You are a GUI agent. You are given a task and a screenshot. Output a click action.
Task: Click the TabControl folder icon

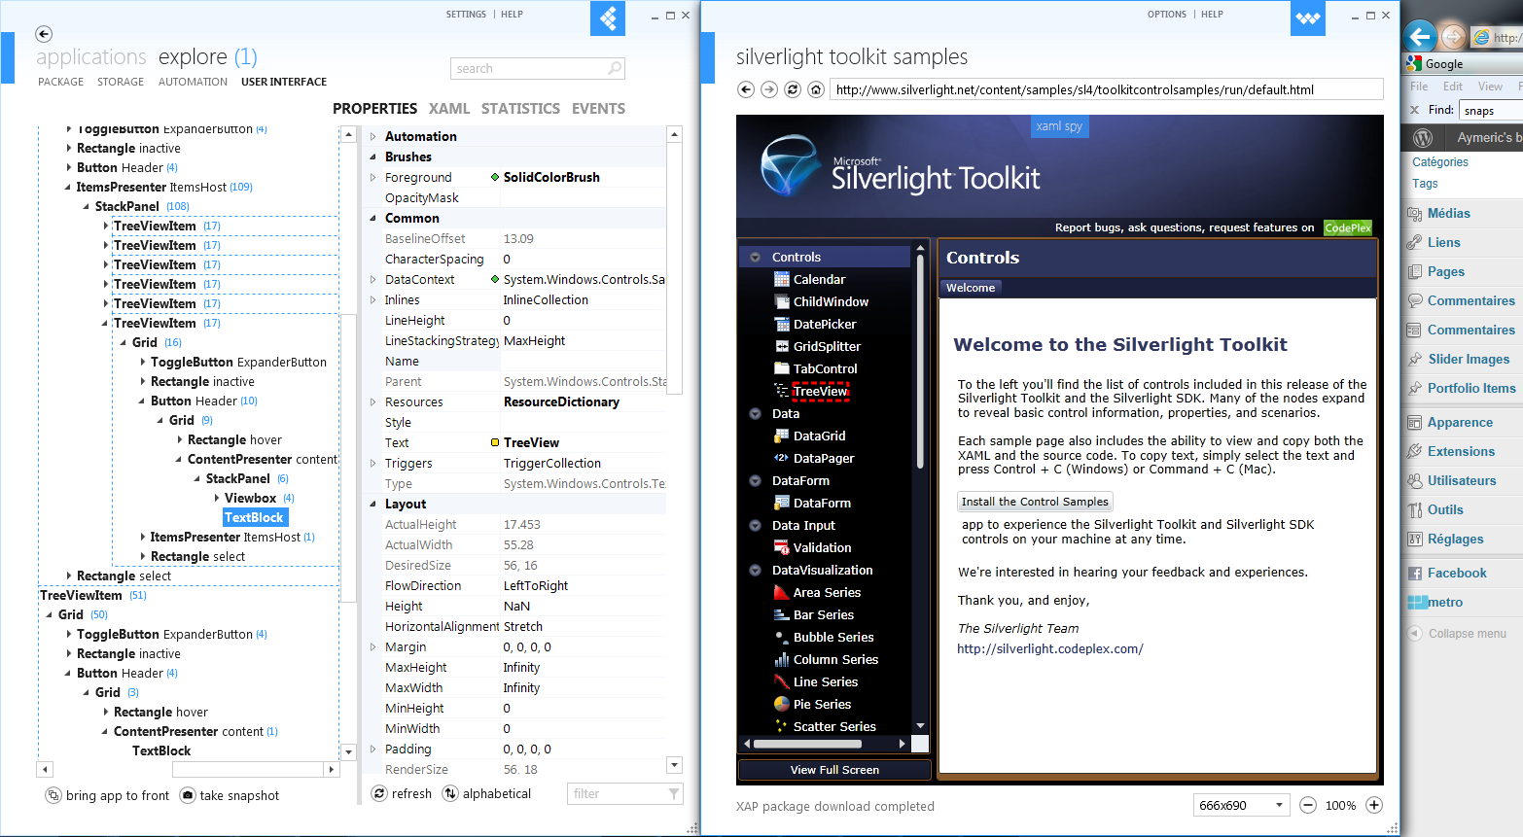pos(781,368)
